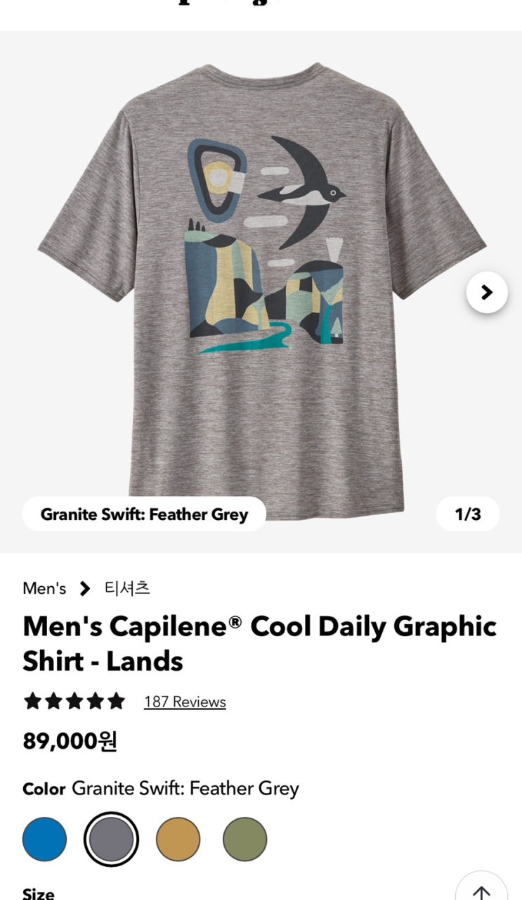Open Men's breadcrumb link
522x900 pixels.
click(x=44, y=588)
